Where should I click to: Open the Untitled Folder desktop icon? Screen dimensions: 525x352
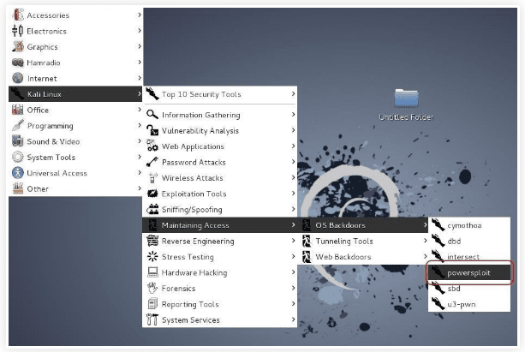tap(406, 98)
